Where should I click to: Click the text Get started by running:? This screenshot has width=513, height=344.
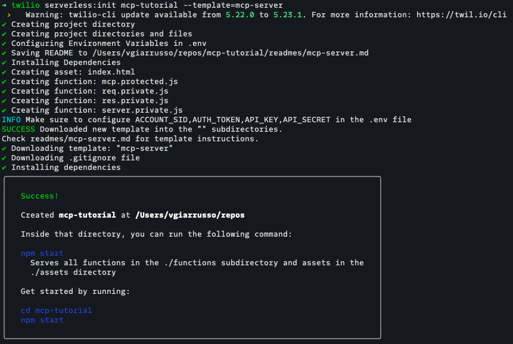tap(75, 292)
